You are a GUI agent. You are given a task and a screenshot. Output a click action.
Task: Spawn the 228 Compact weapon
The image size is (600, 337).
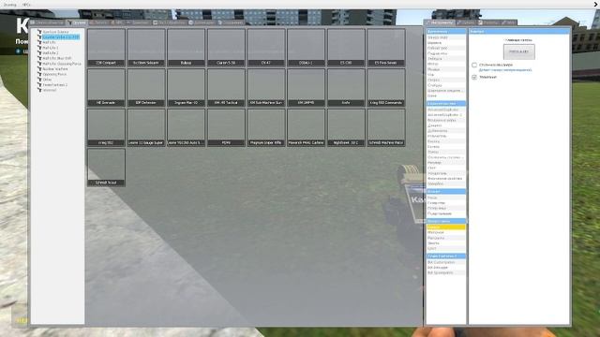coord(106,48)
